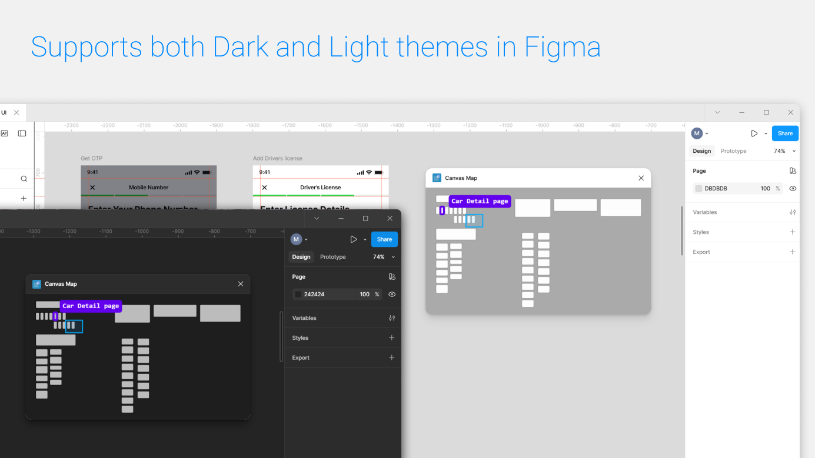Select the Add Drivers license frame label
This screenshot has height=458, width=815.
[x=277, y=158]
